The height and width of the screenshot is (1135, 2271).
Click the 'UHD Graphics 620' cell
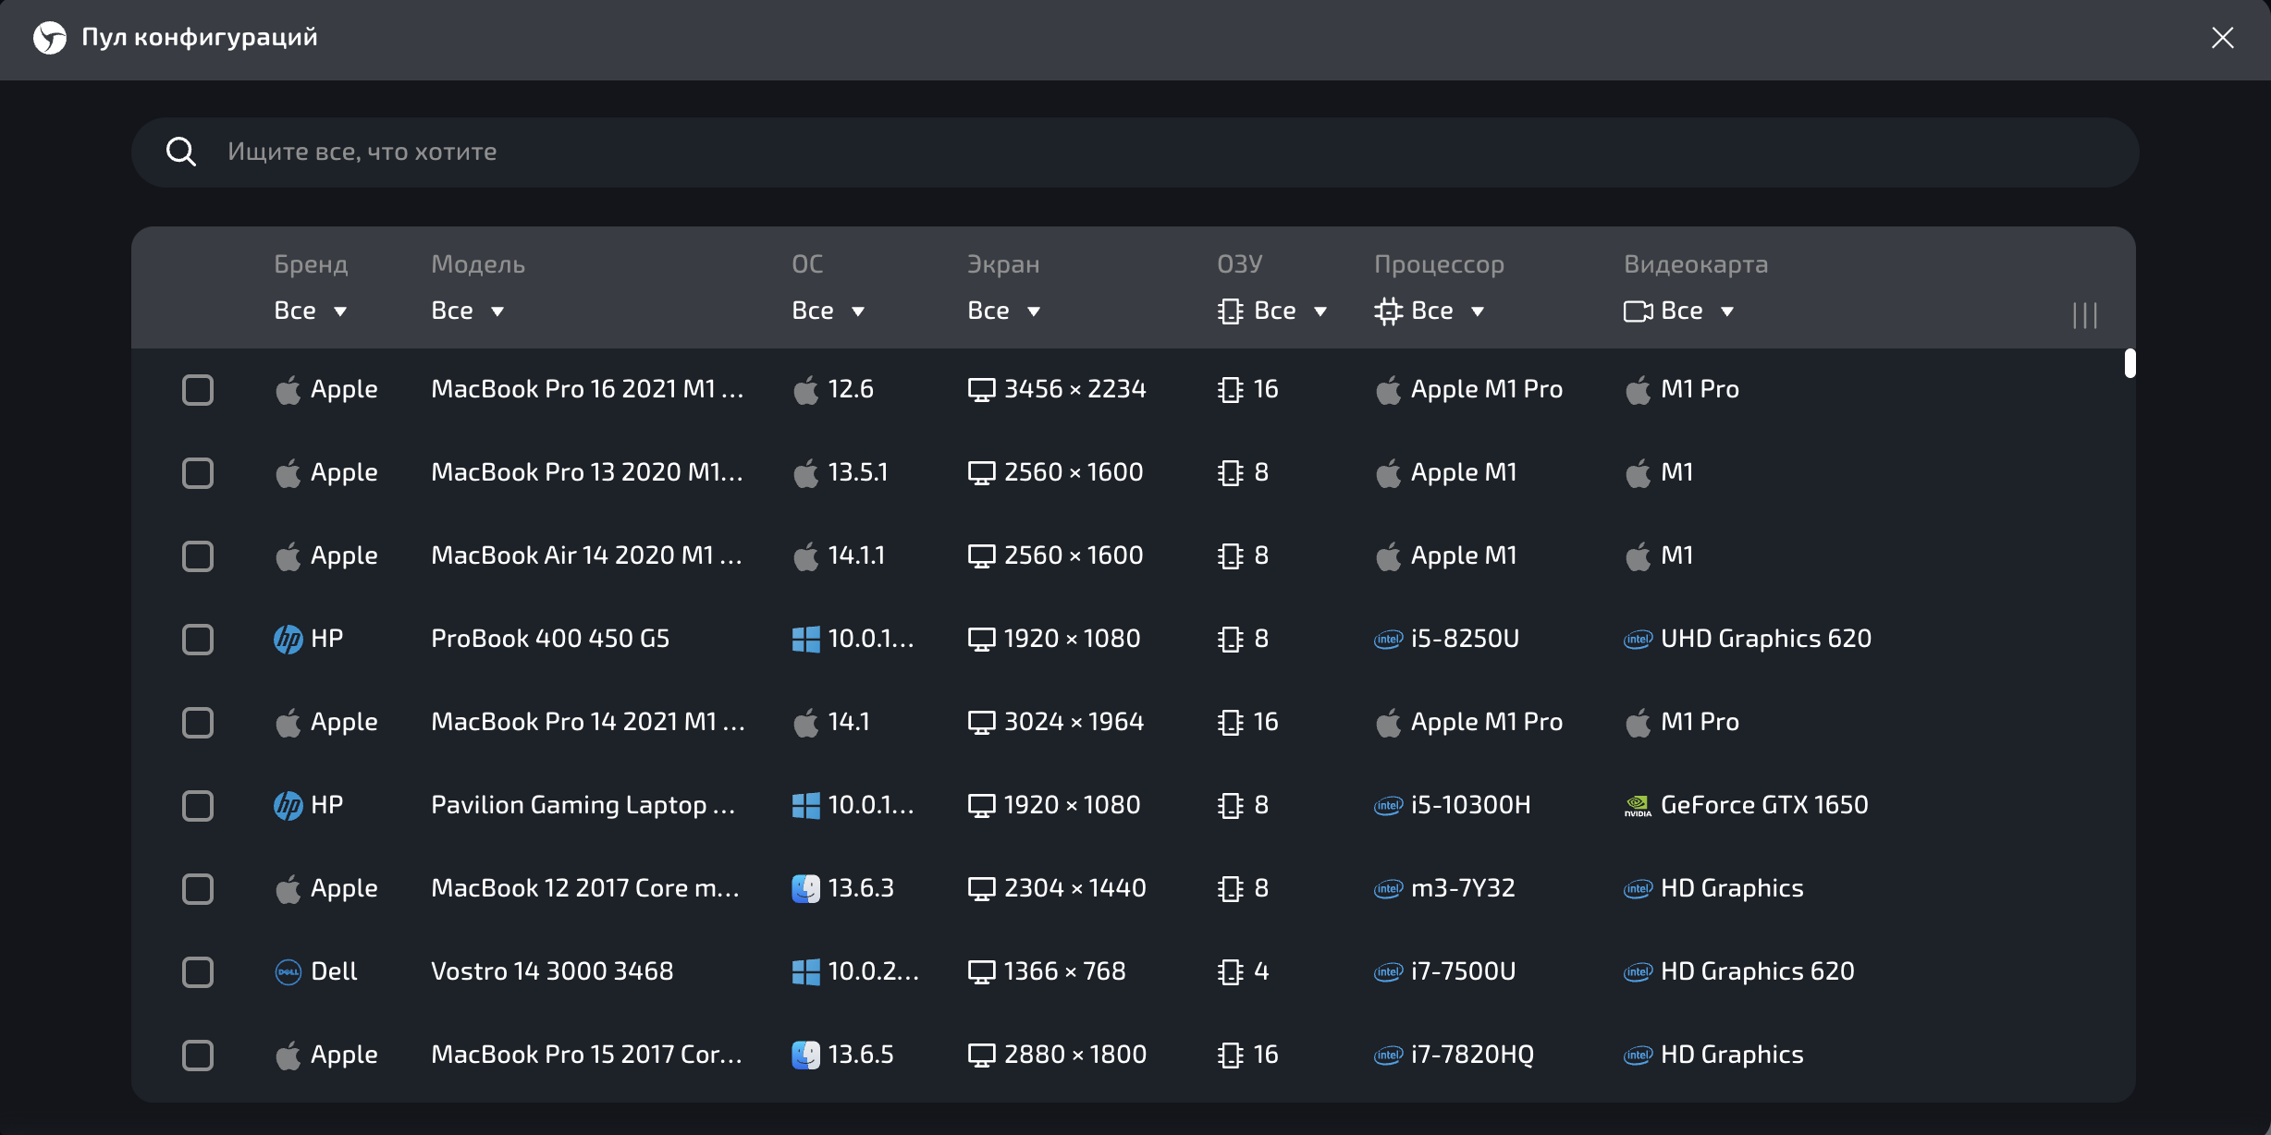(x=1766, y=639)
